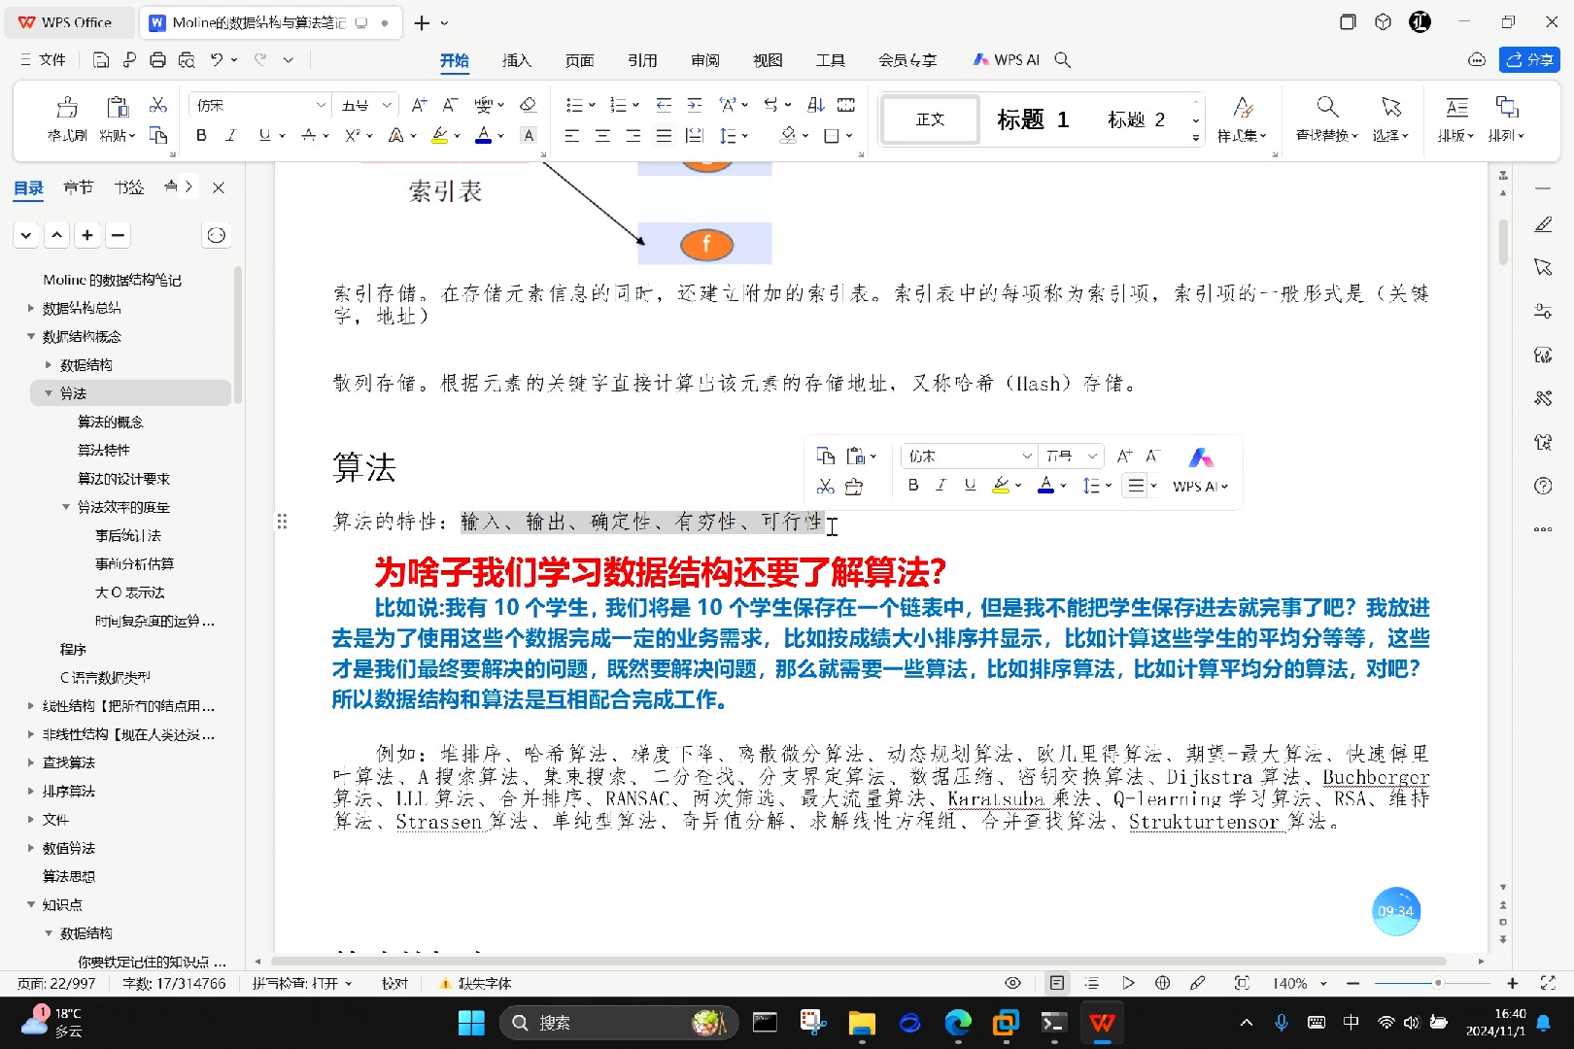Click the Style set icon

[x=1243, y=107]
